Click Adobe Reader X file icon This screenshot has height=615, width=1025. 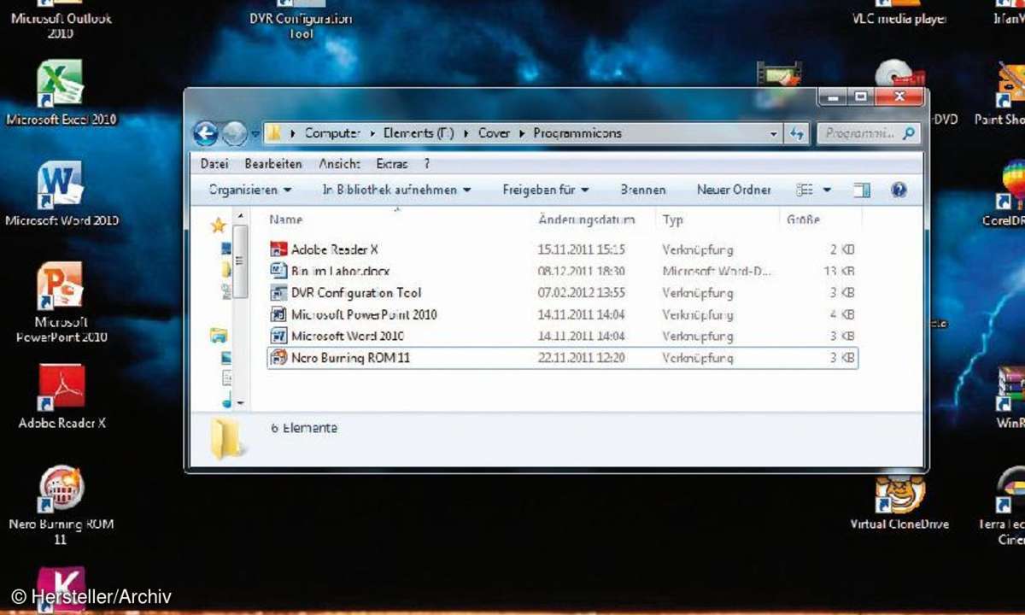pos(278,249)
